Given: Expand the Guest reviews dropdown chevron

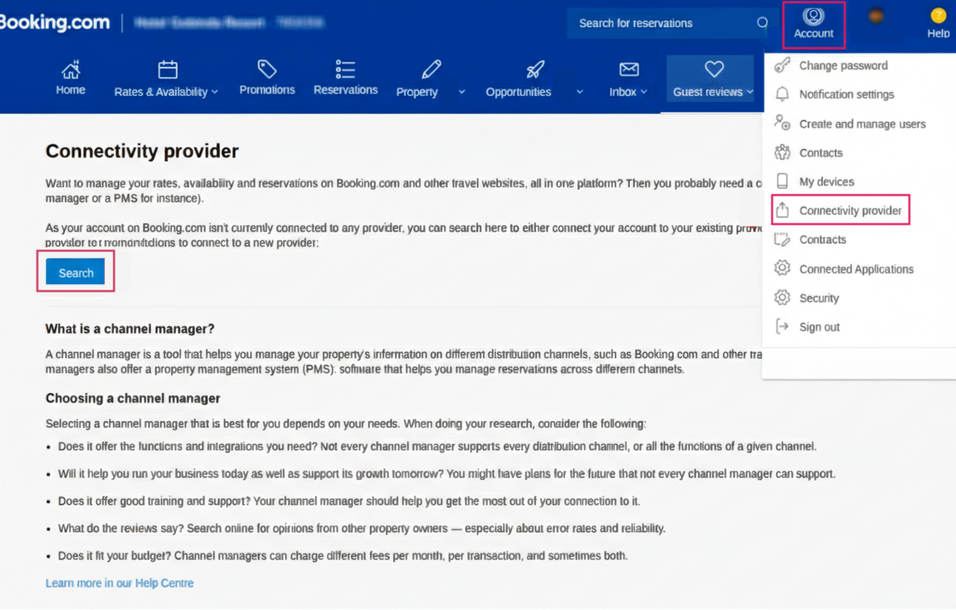Looking at the screenshot, I should (750, 92).
